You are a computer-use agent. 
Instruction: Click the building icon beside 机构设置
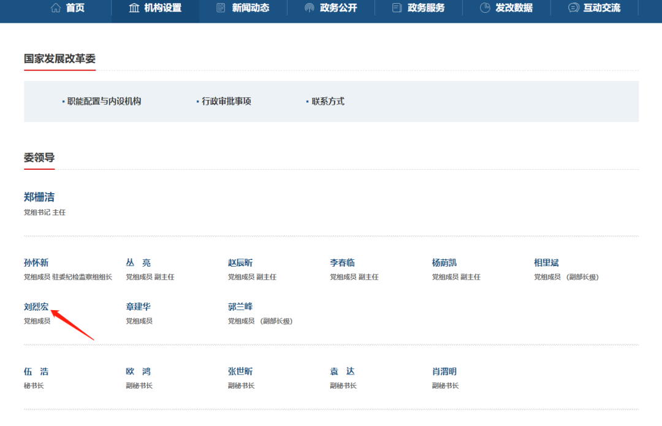click(134, 8)
